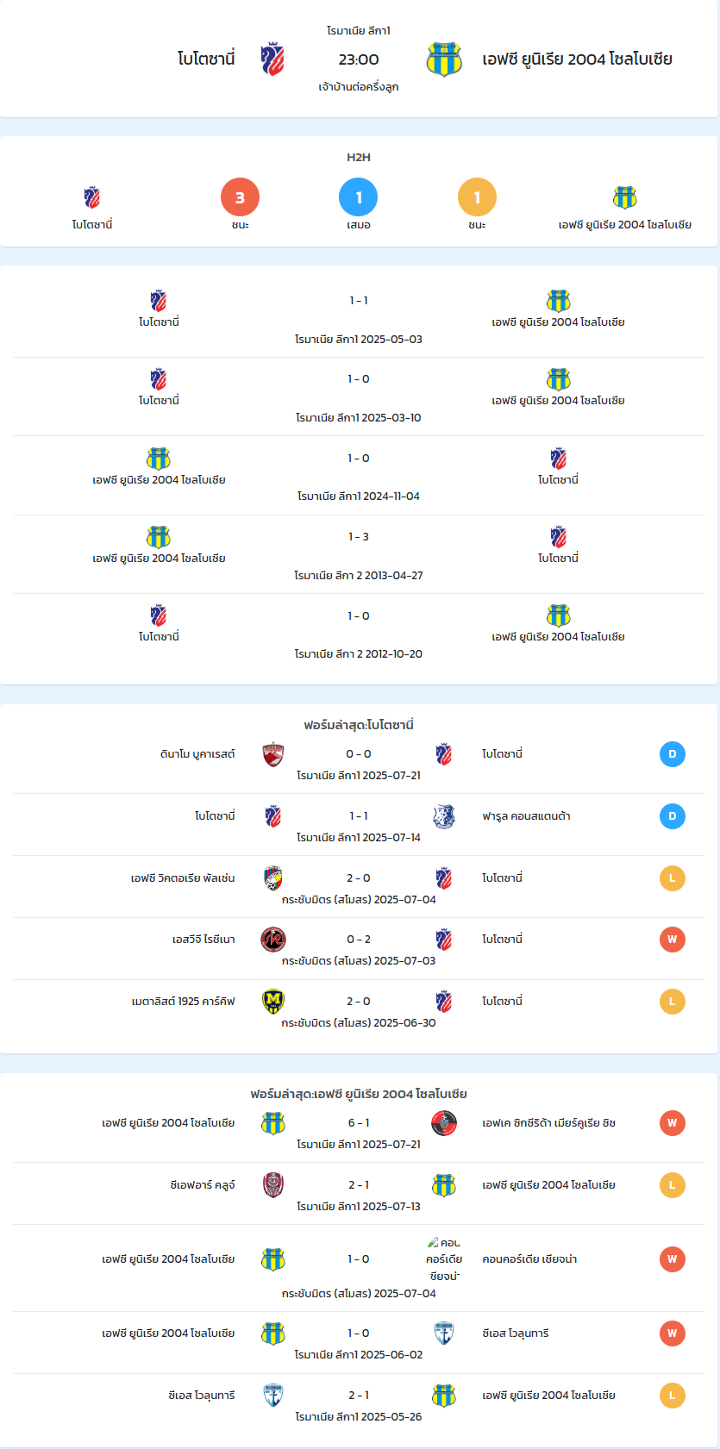Click the CS Voluntari logo in 2025-06-02 match
Viewport: 720px width, 1449px height.
click(x=444, y=1333)
